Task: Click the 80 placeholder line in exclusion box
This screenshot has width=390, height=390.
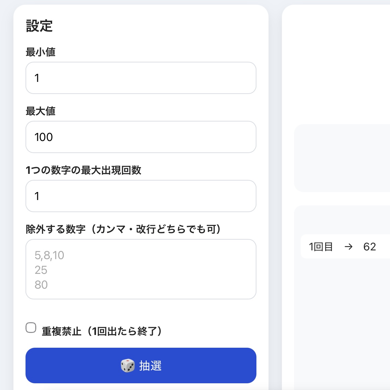Action: [41, 285]
